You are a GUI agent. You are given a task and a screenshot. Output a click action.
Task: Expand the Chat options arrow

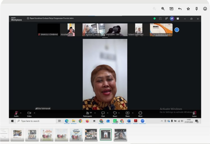click(108, 113)
